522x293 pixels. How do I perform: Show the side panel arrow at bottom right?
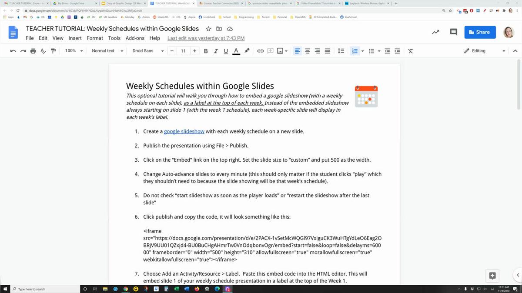[x=518, y=275]
